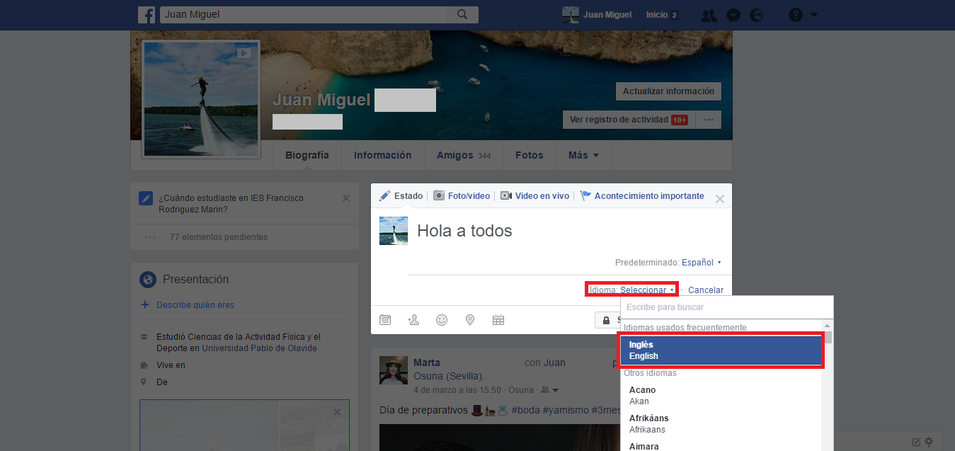The width and height of the screenshot is (955, 451).
Task: Close the post composer with X
Action: 720,199
